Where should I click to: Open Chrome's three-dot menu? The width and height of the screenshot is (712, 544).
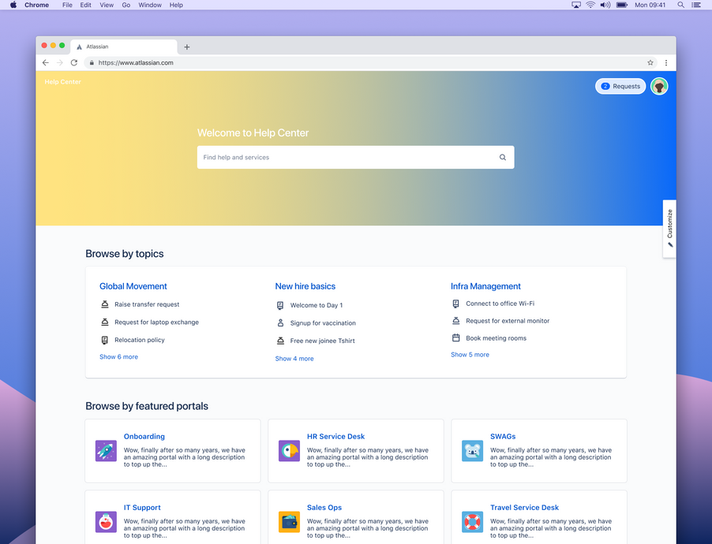(x=666, y=62)
